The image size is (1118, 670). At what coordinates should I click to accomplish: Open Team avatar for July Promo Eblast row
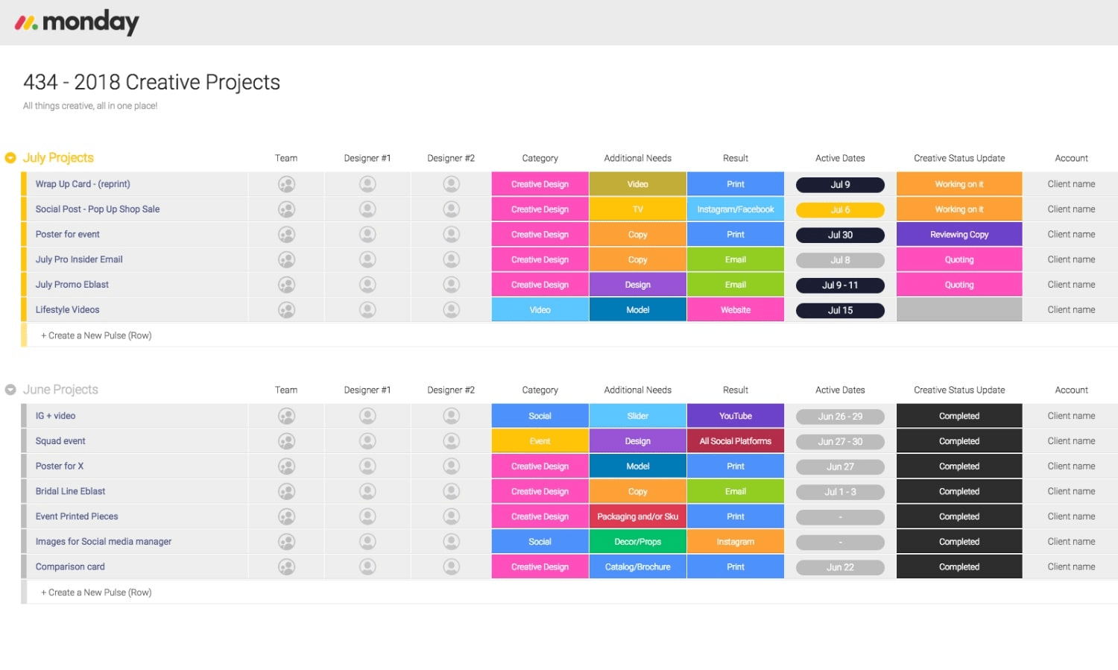point(286,285)
